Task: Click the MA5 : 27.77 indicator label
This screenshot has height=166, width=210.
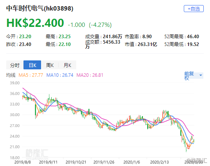Action: tap(31, 75)
